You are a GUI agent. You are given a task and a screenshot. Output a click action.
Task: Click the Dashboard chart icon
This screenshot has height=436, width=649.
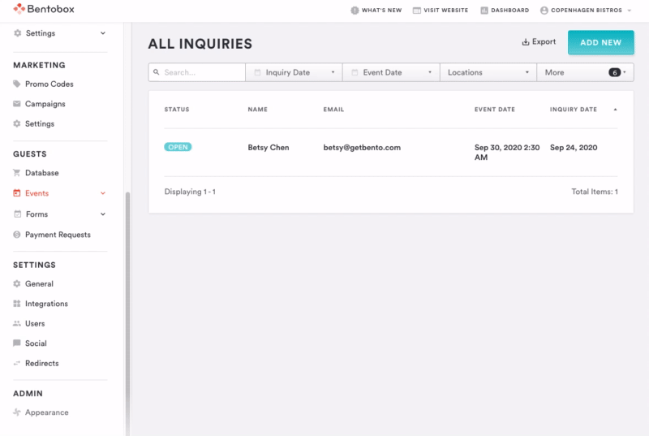484,11
